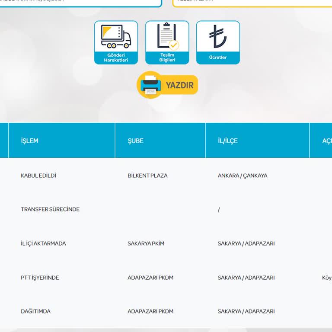Screen dimensions: 332x332
Task: Click ADAPAZARI PKDM in DAĞITIMDA row
Action: [x=150, y=311]
